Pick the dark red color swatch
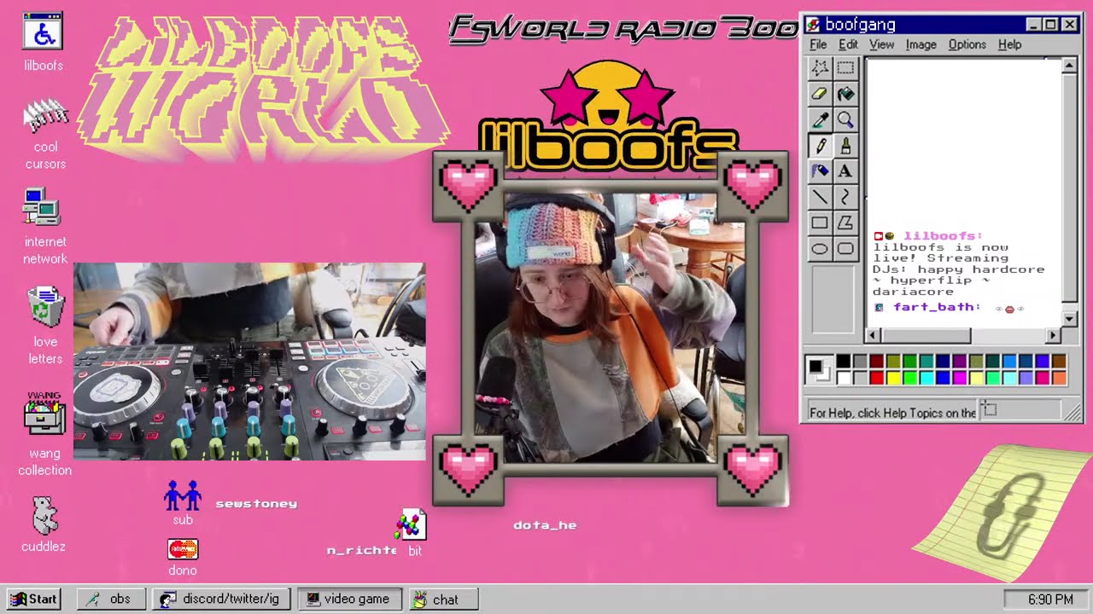The height and width of the screenshot is (614, 1093). (x=876, y=362)
